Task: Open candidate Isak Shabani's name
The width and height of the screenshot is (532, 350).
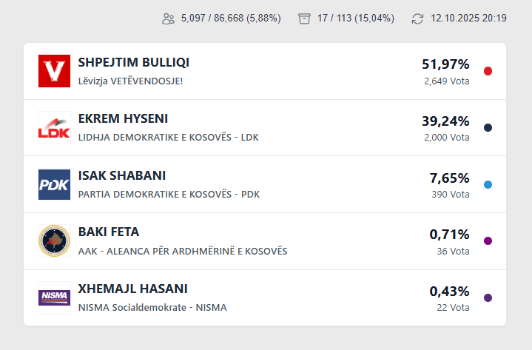Action: click(x=121, y=176)
